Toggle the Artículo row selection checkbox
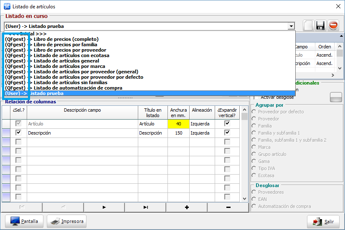Image resolution: width=345 pixels, height=230 pixels. click(x=18, y=123)
